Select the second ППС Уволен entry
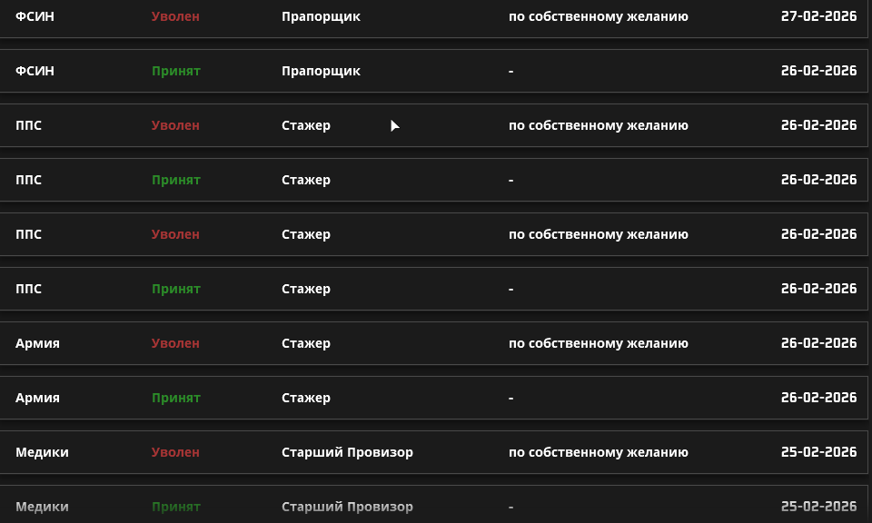Screen dimensions: 872x523 click(175, 233)
